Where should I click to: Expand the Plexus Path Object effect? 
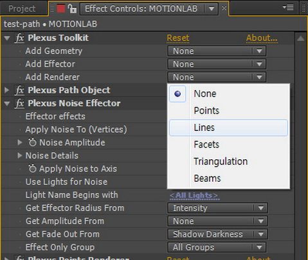click(x=7, y=90)
